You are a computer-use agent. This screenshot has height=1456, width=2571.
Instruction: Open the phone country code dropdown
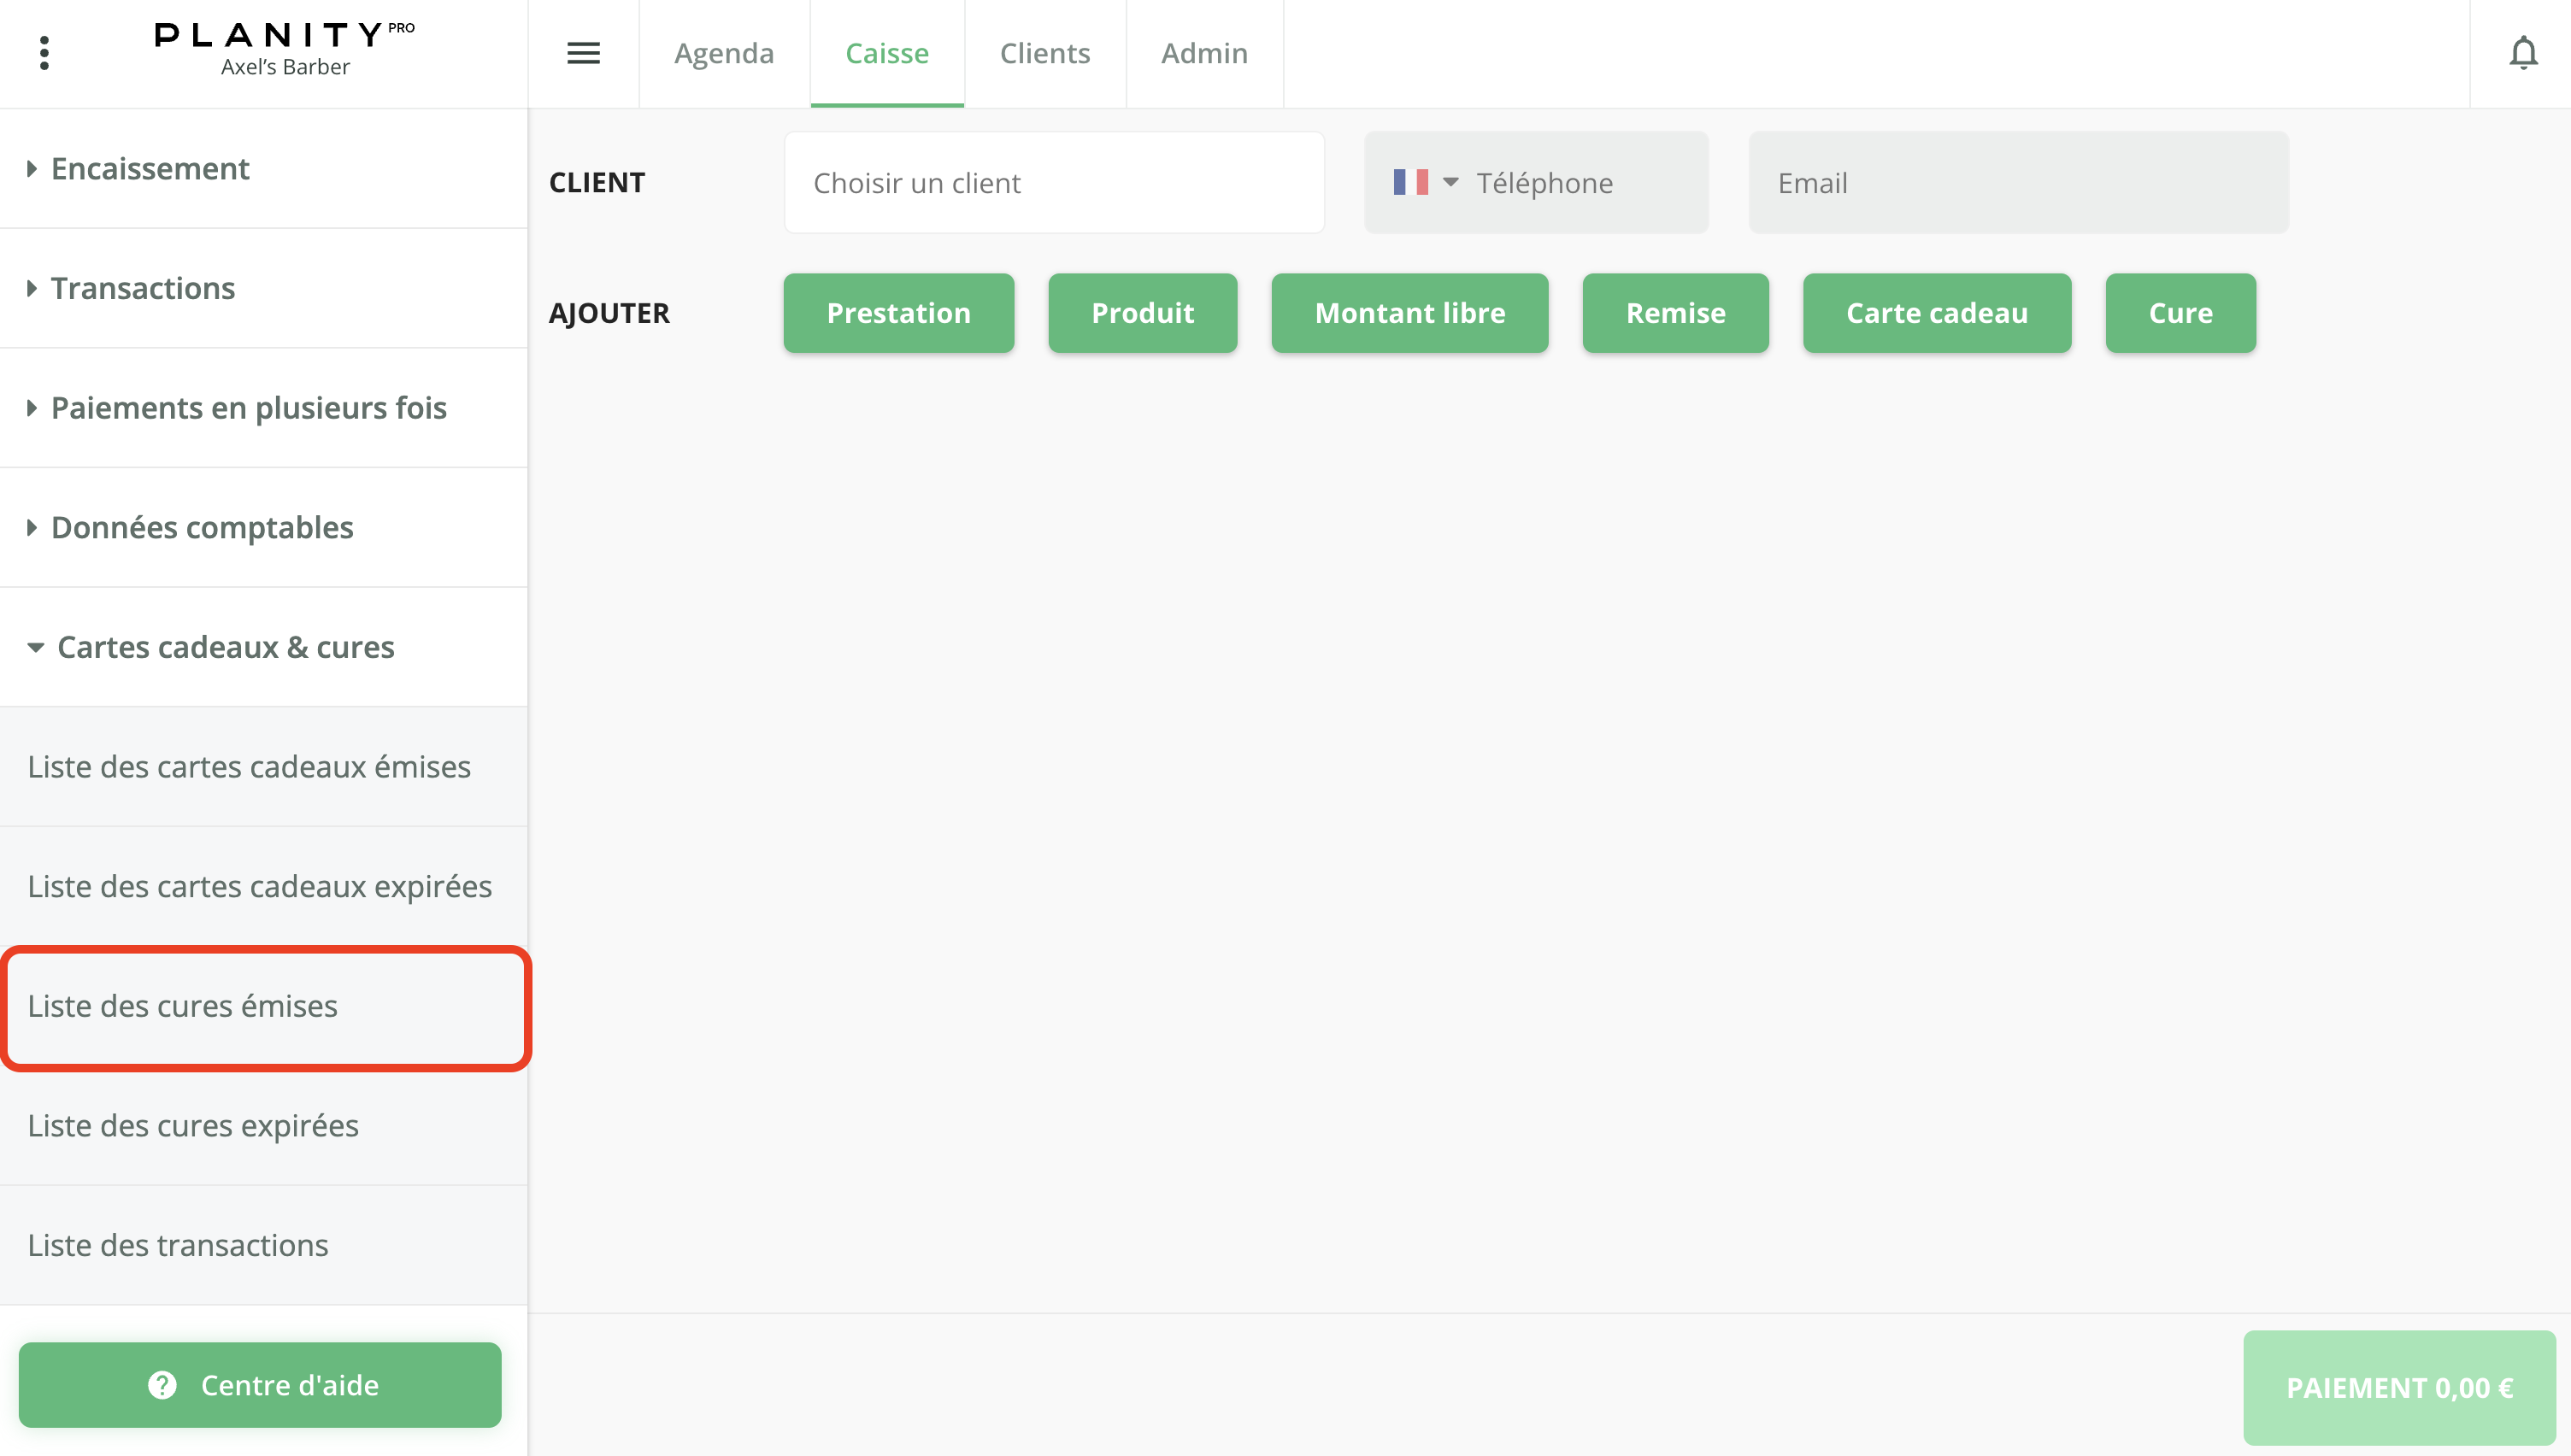1450,182
